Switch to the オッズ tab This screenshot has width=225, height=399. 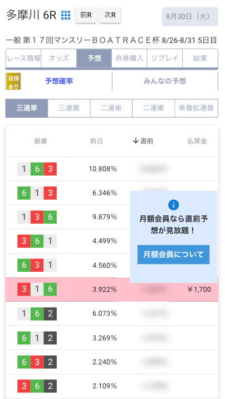tap(58, 58)
